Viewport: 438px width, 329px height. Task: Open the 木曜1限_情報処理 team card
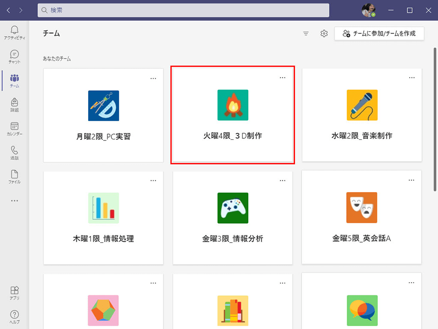click(x=103, y=218)
